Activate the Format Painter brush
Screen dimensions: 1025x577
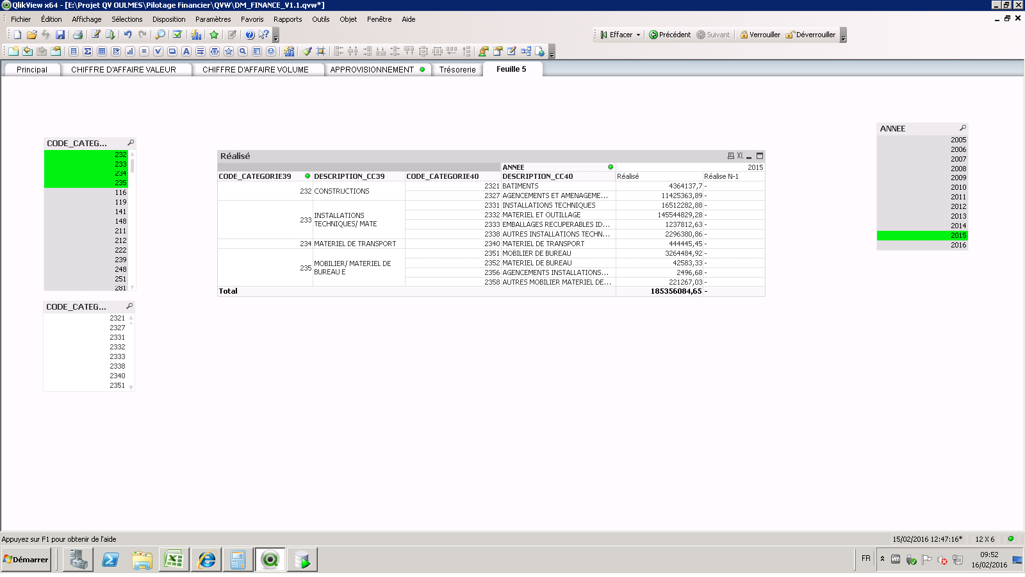(x=307, y=51)
